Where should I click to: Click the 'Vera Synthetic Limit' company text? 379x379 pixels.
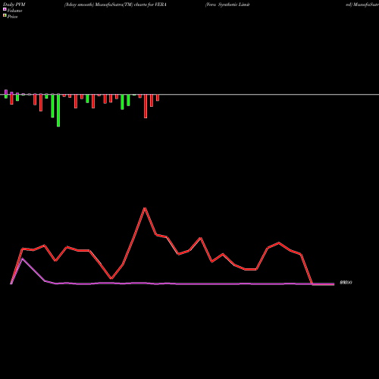point(227,5)
